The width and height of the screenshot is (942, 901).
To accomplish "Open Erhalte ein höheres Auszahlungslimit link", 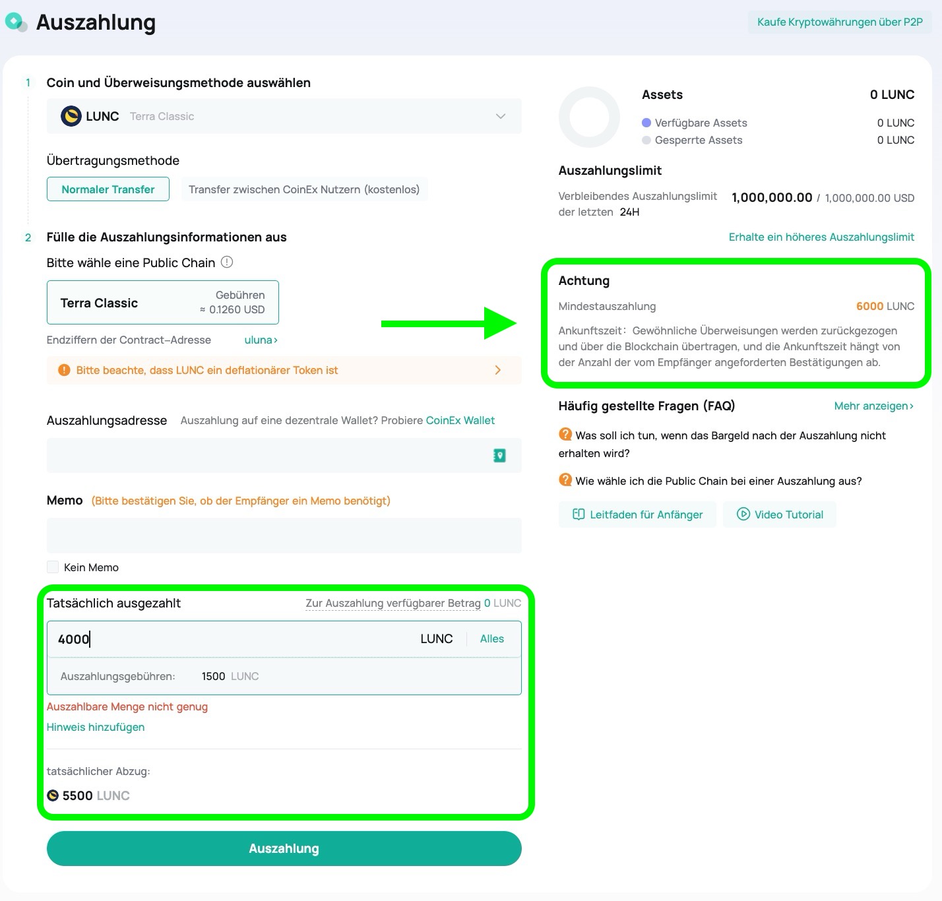I will point(821,237).
